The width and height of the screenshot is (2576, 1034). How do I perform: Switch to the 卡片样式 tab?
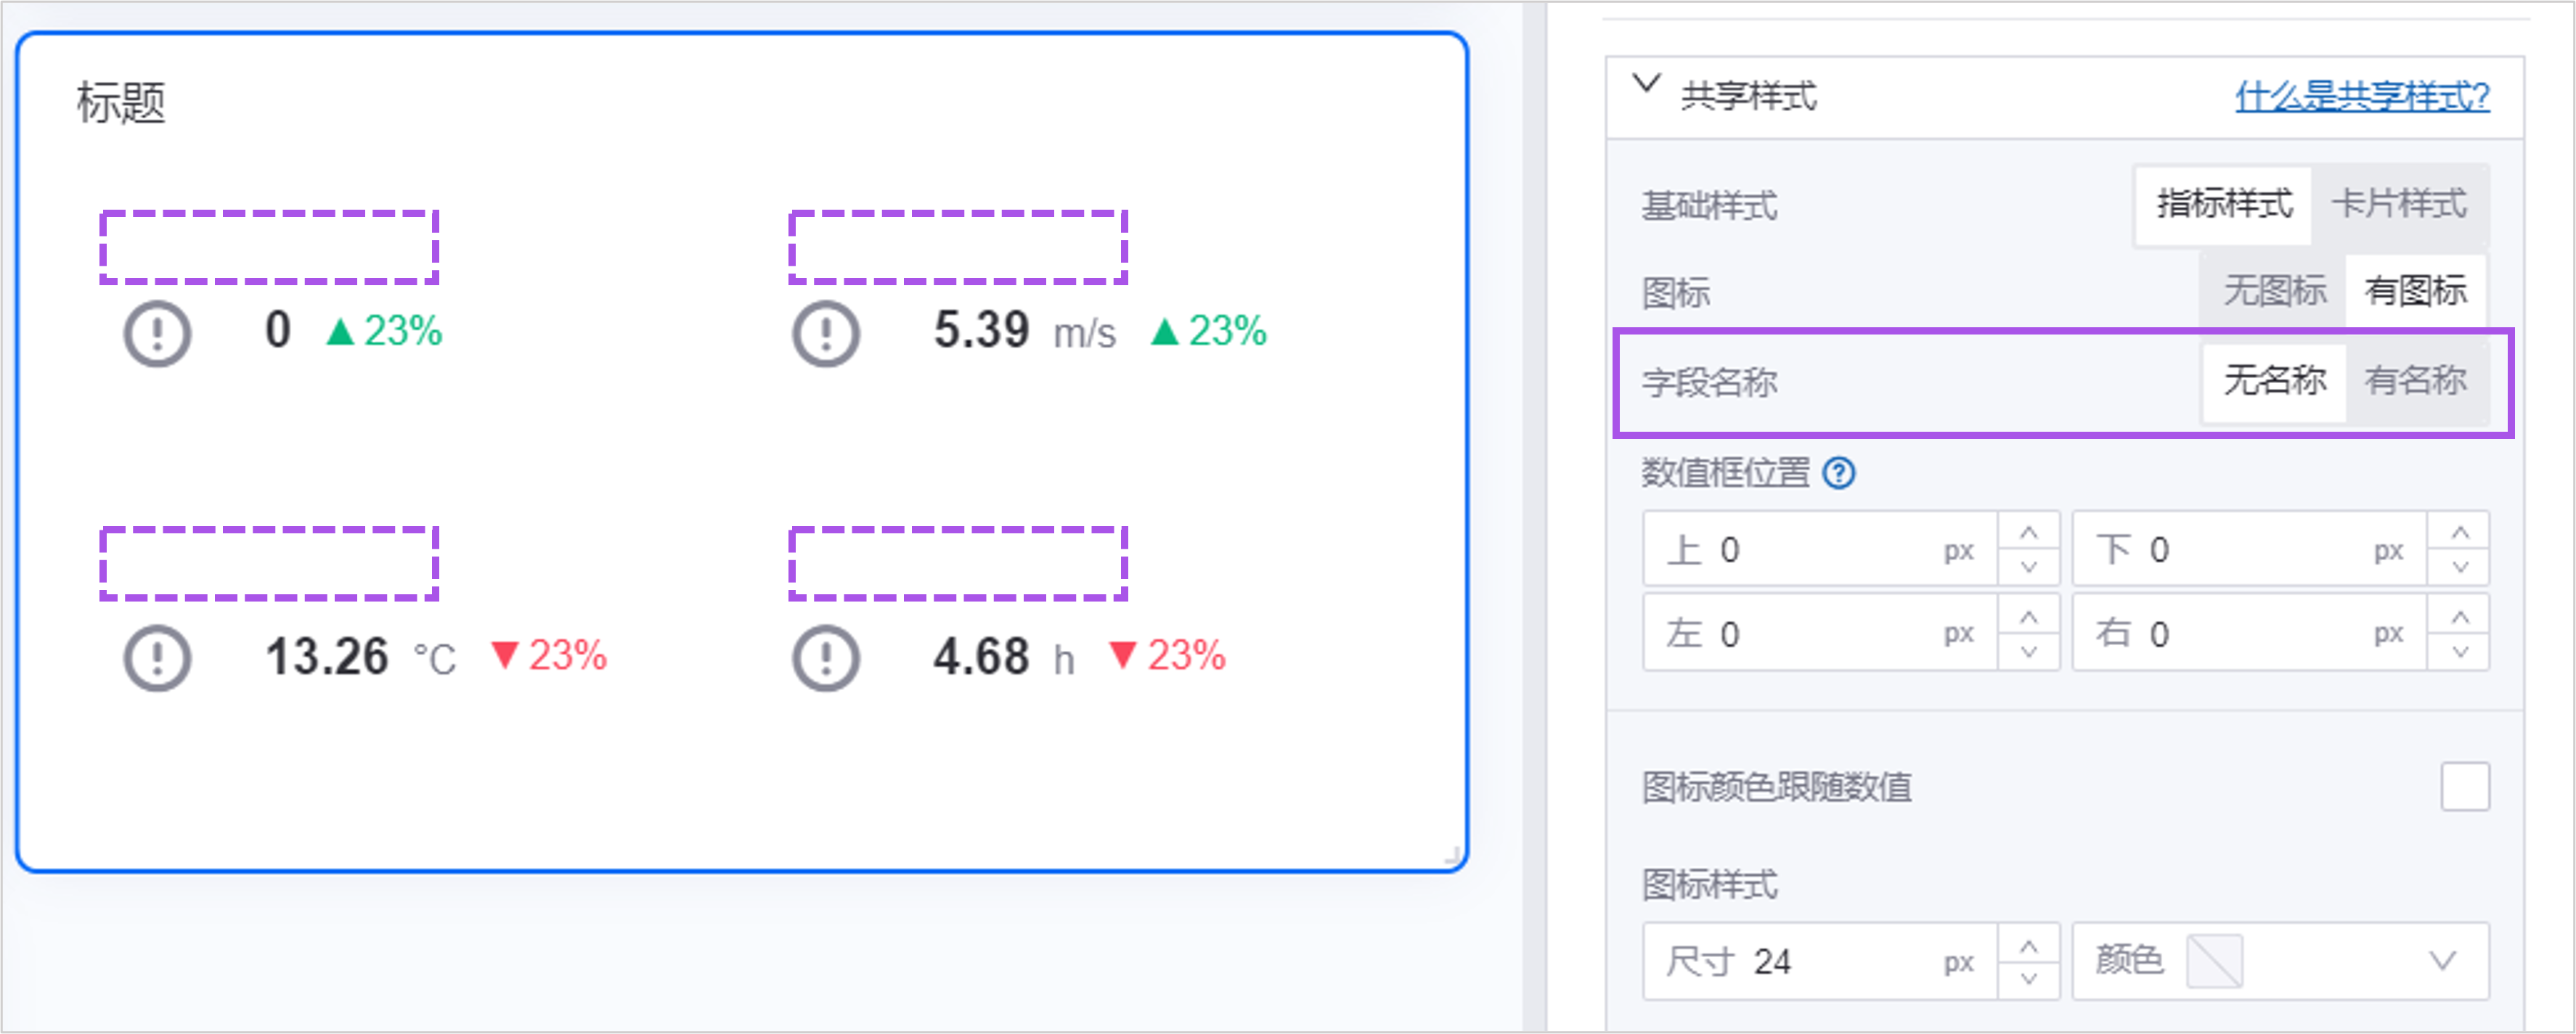2399,205
